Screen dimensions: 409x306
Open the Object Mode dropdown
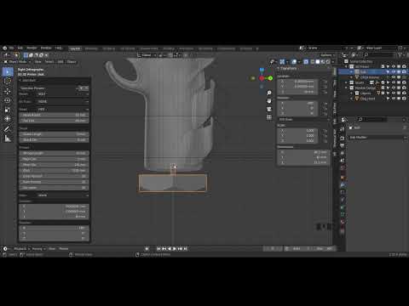point(18,62)
